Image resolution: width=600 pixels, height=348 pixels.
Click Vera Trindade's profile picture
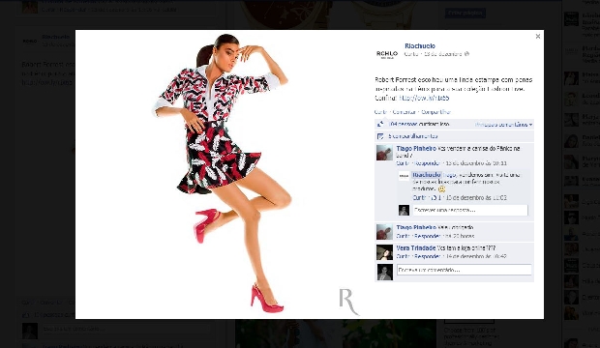tap(384, 252)
